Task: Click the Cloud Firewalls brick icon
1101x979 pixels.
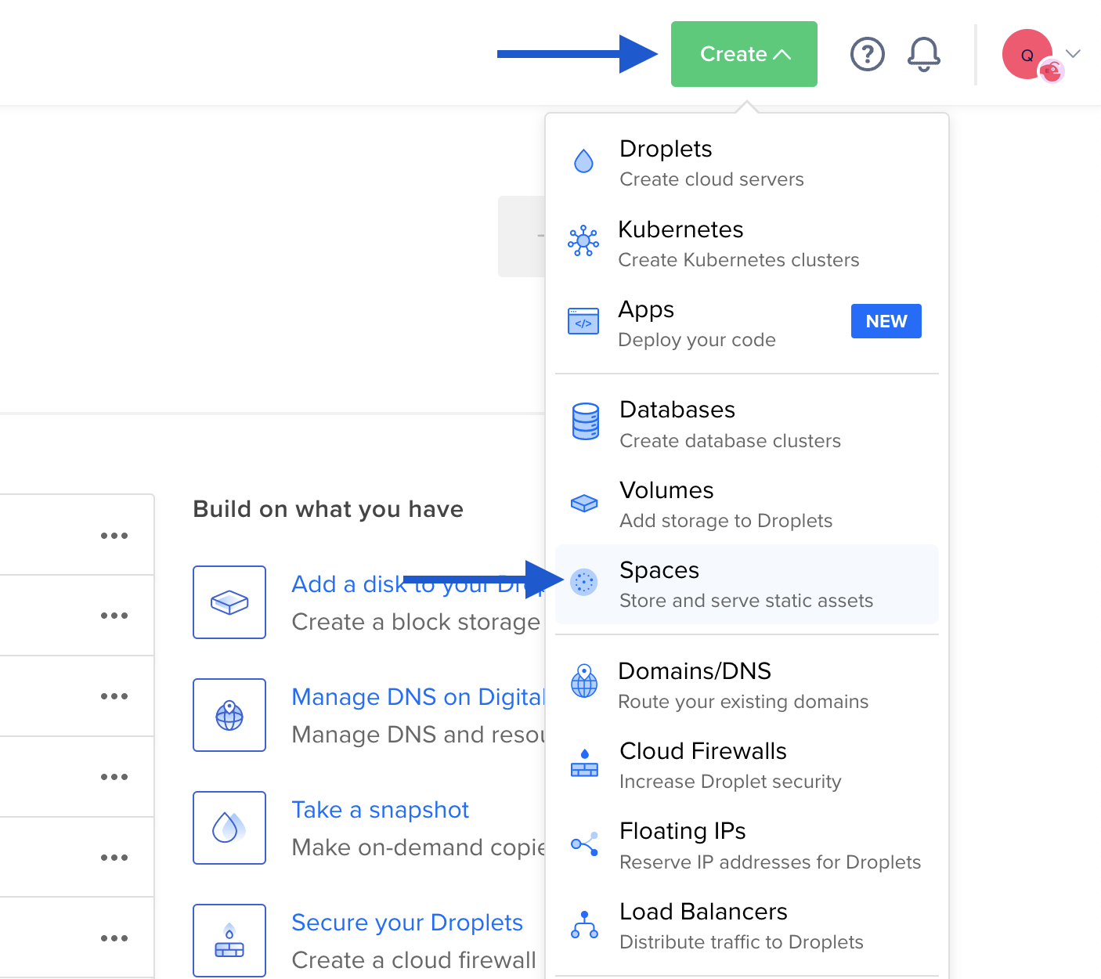Action: 583,764
